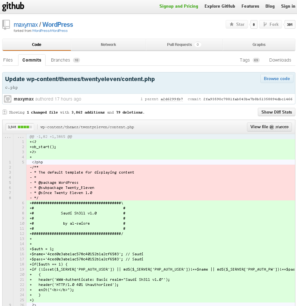Click the added line +ob_start();

coord(161,147)
